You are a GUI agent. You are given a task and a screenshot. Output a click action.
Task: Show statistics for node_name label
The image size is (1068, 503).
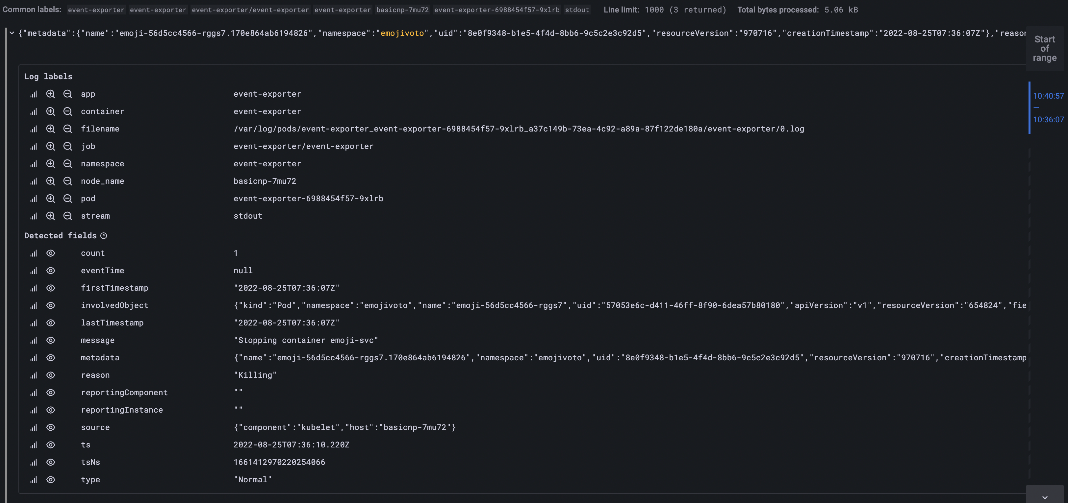coord(34,181)
